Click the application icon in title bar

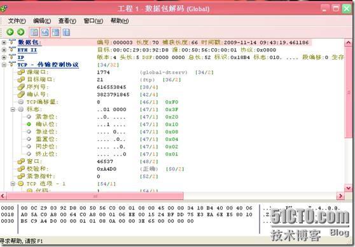tap(3, 8)
